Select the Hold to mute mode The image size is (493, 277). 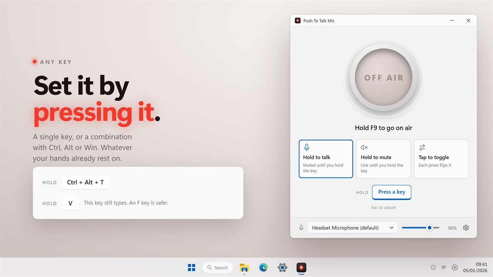pos(384,159)
